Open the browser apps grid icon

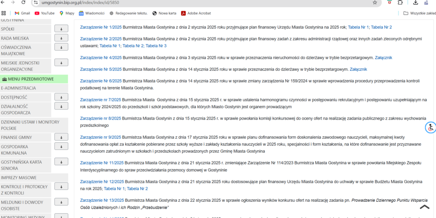(4, 13)
